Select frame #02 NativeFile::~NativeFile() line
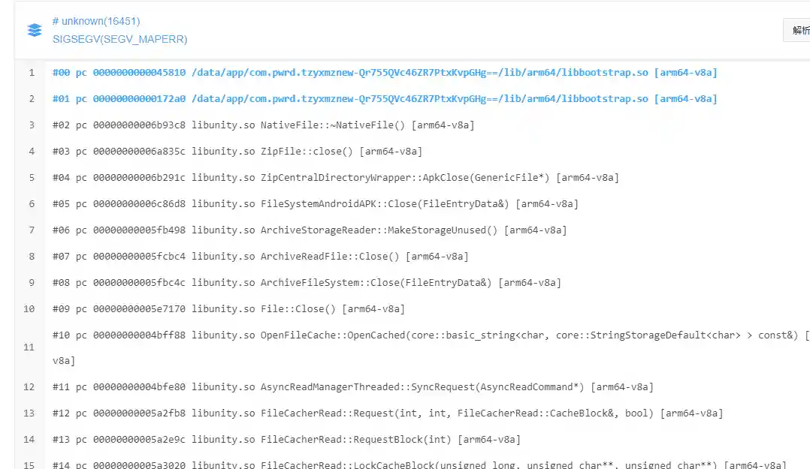Viewport: 810px width, 469px height. pyautogui.click(x=264, y=125)
